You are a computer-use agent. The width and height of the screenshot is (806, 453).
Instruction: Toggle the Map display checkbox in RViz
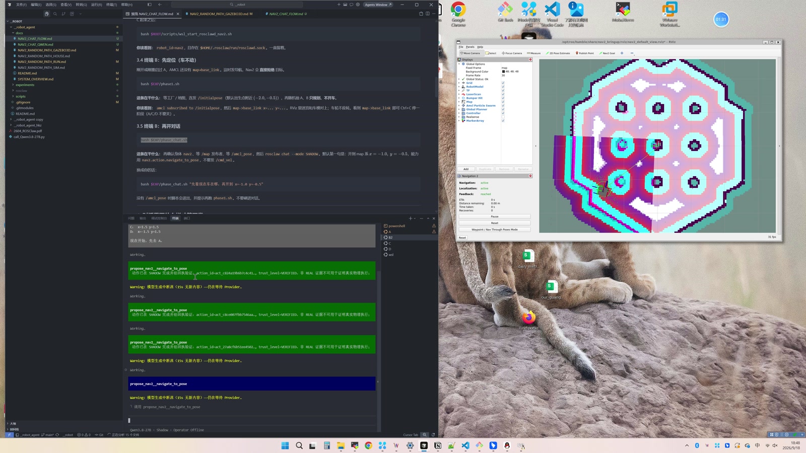503,102
